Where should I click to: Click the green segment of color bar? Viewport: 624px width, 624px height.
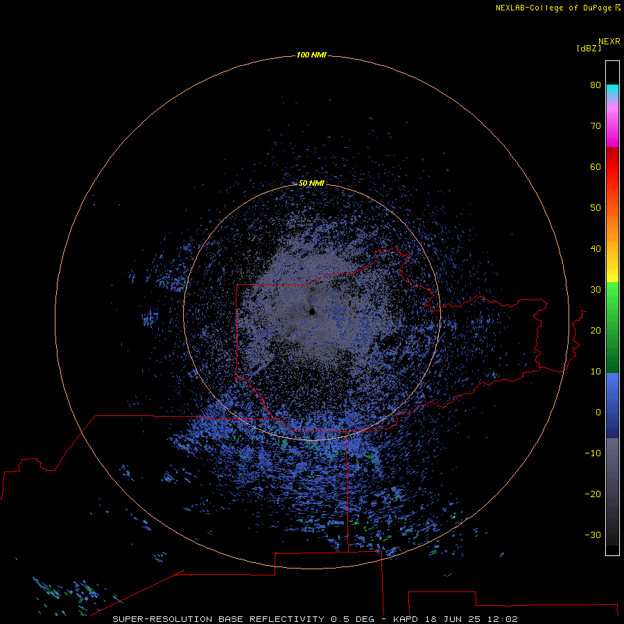coord(612,327)
